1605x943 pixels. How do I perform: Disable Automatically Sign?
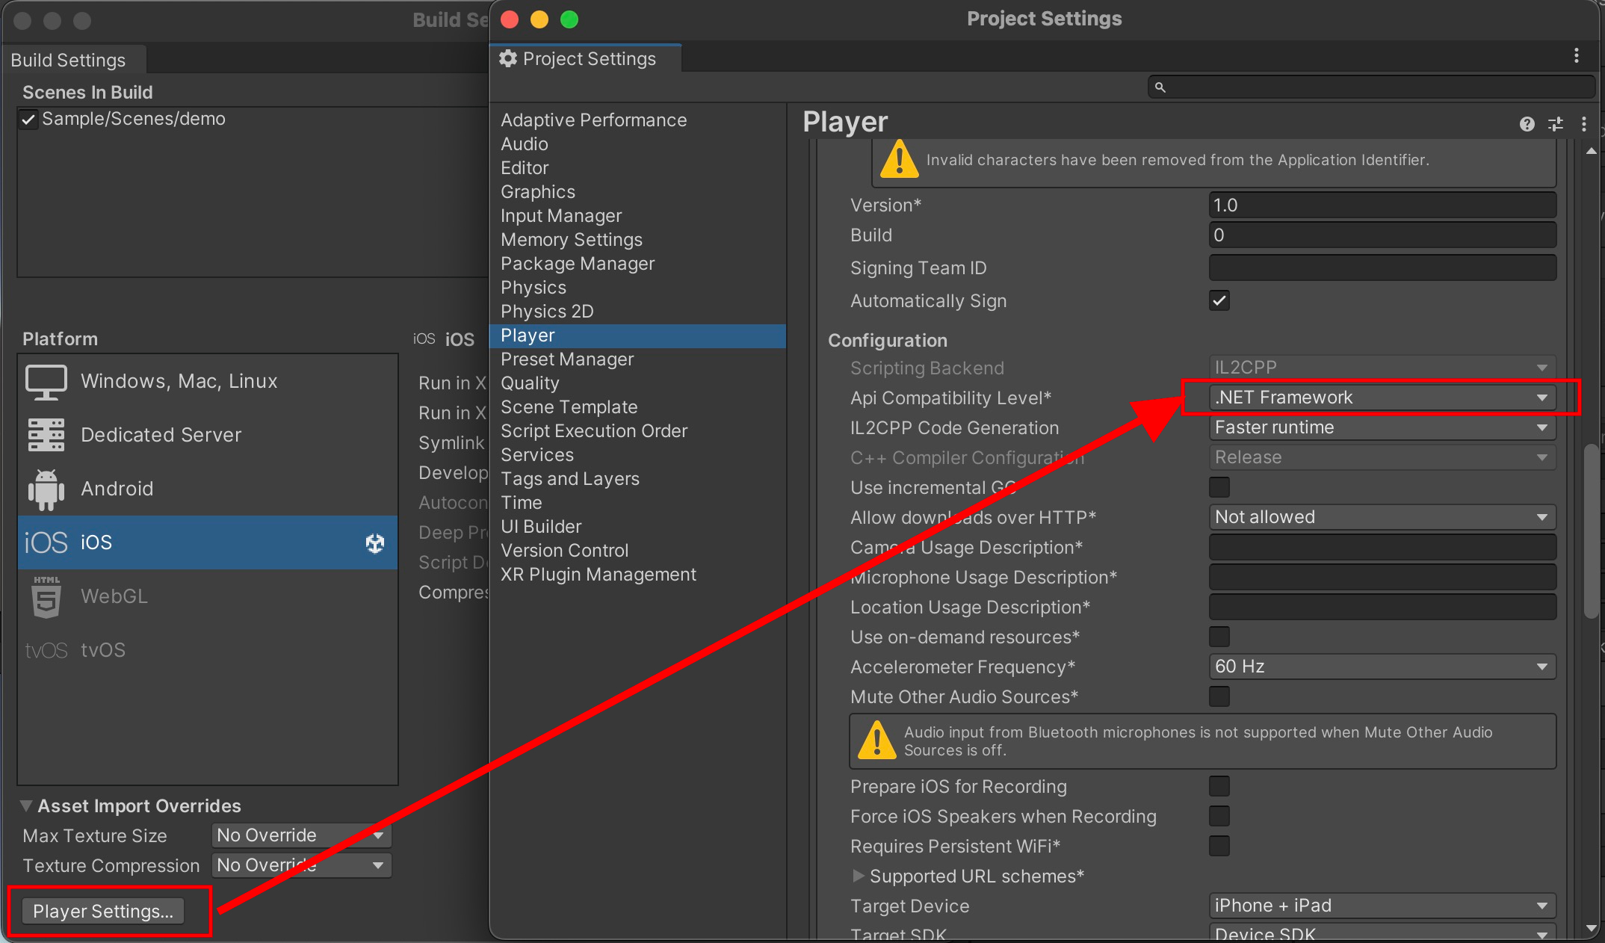point(1219,300)
